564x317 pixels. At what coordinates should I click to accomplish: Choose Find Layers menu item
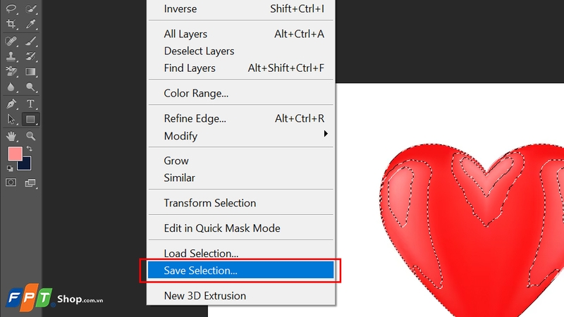click(x=241, y=68)
